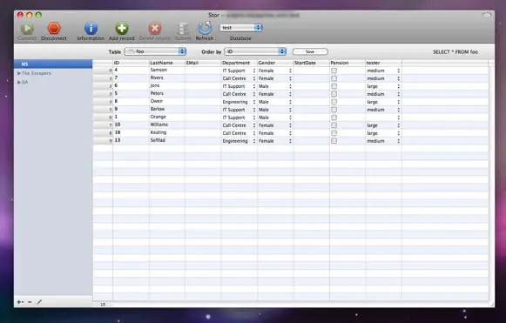The height and width of the screenshot is (323, 506).
Task: Click the Save button
Action: [x=310, y=51]
